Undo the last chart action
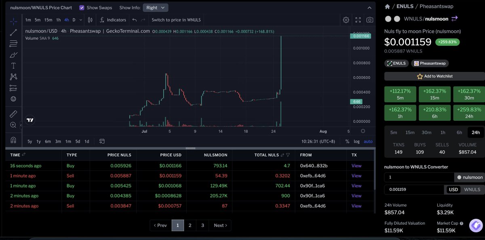 tap(135, 20)
